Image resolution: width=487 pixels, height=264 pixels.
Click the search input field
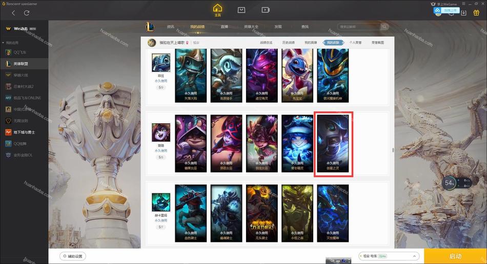click(x=359, y=27)
